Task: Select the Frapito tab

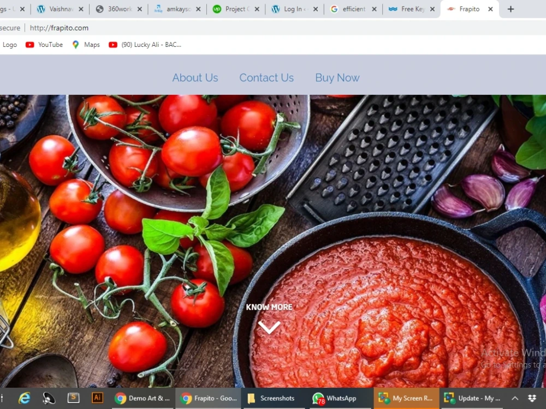Action: (468, 9)
